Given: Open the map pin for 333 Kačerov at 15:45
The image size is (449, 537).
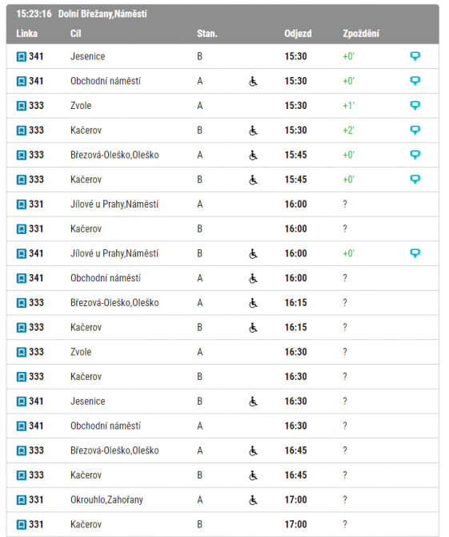Looking at the screenshot, I should [415, 180].
